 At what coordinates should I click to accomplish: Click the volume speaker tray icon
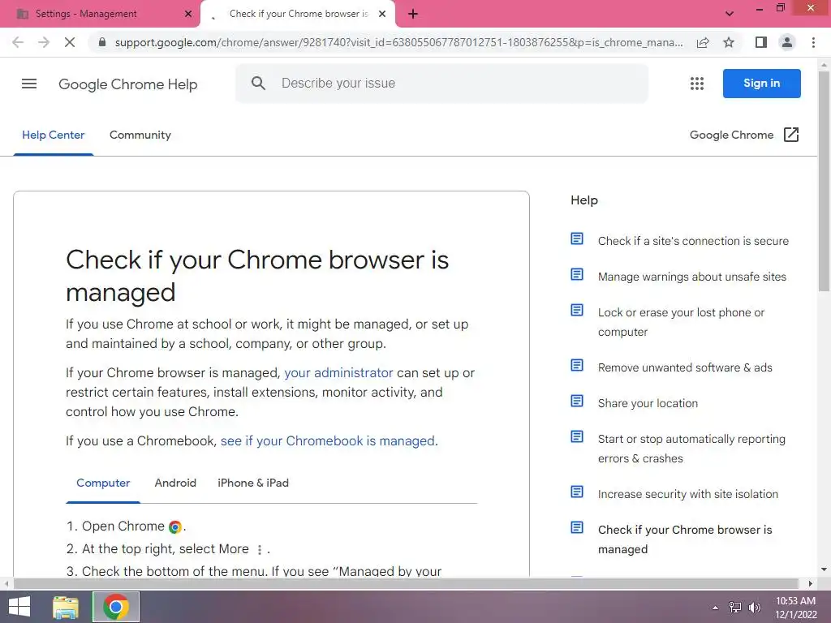point(754,608)
